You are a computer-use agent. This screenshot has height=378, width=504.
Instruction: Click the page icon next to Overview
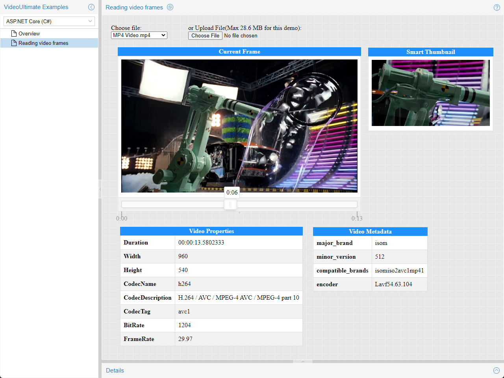(13, 34)
